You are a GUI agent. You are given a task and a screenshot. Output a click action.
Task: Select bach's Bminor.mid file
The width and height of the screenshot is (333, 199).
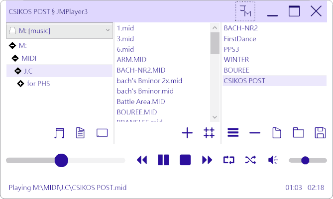(145, 91)
